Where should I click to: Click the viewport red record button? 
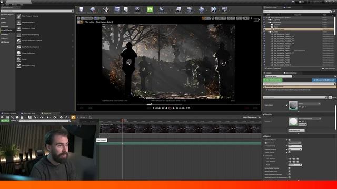click(170, 108)
